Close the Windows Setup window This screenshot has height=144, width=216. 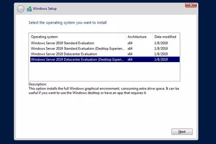190,5
